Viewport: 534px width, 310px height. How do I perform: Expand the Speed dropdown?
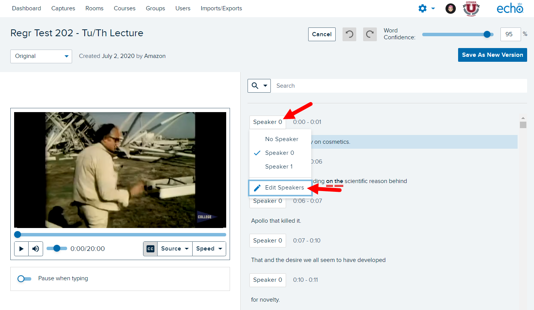[x=209, y=249]
